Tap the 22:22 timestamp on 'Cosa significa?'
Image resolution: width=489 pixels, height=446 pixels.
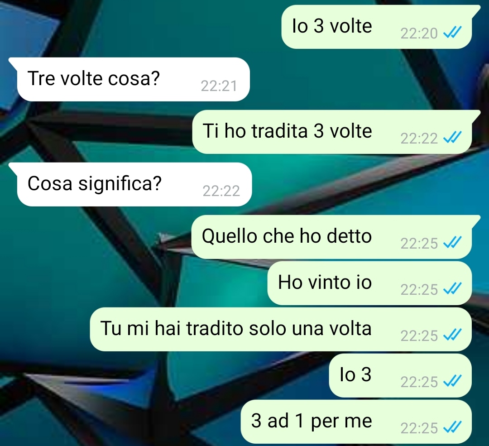coord(221,191)
